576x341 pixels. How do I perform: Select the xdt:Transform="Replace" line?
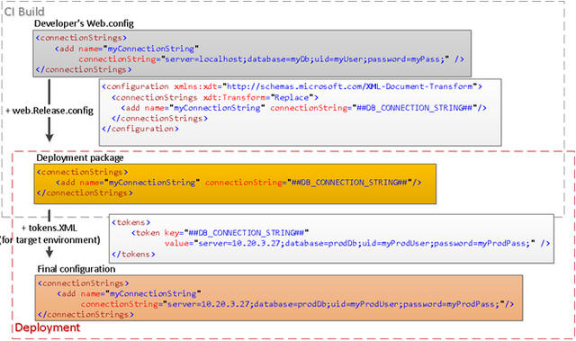(215, 98)
